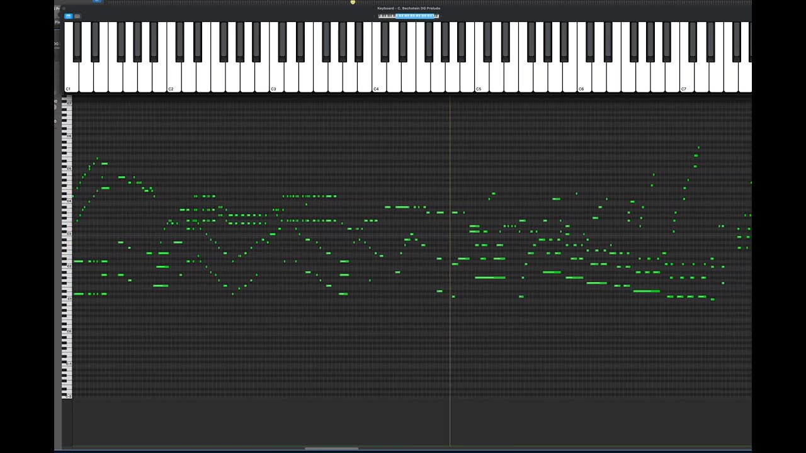The height and width of the screenshot is (453, 806).
Task: Click C3 on the piano roll's vertical keyboard
Action: point(67,233)
